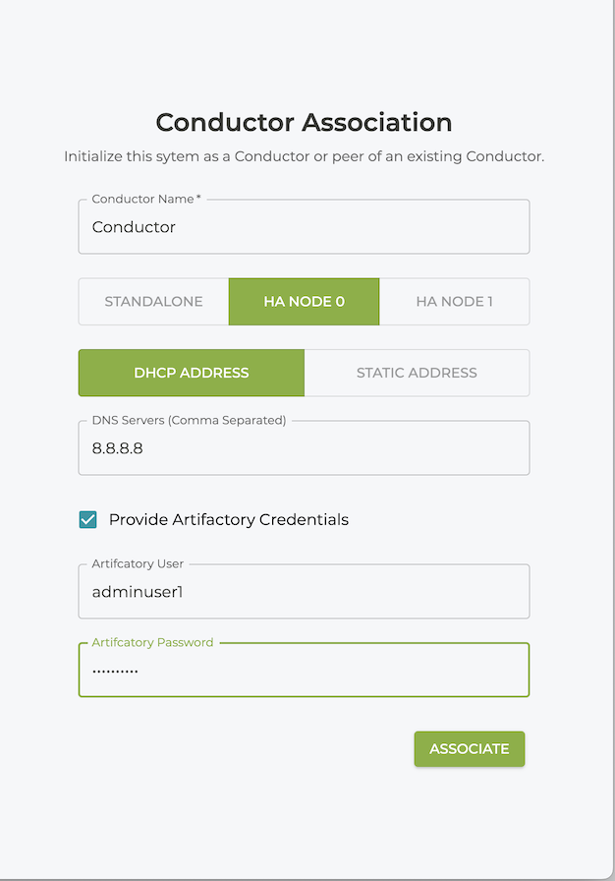Choose the HA NODE 0 option

(x=304, y=302)
